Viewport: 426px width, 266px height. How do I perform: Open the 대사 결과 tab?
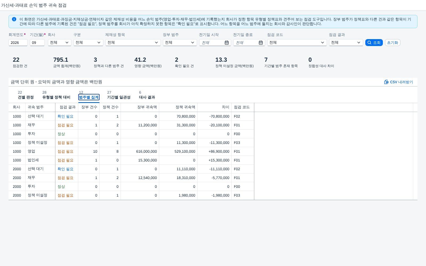pyautogui.click(x=147, y=95)
